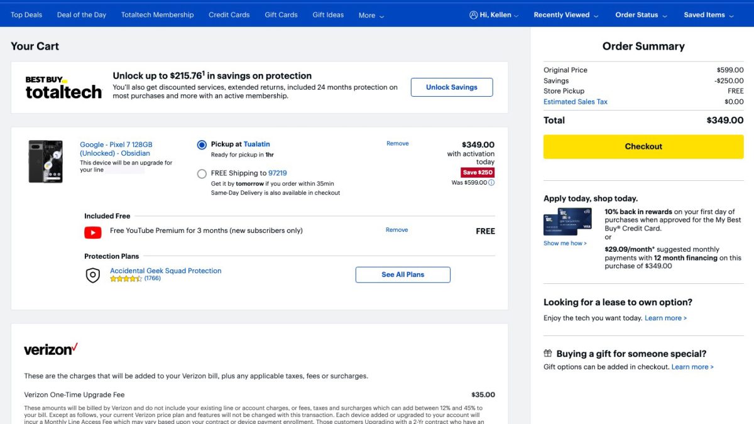Click the gift box icon
This screenshot has height=424, width=754.
click(548, 354)
